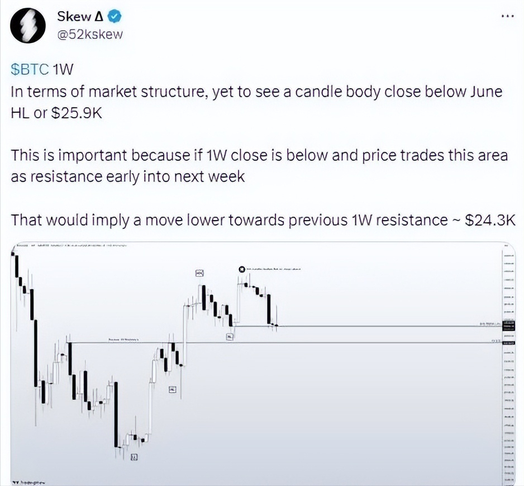The image size is (524, 486).
Task: Click the text annotation beside the black circle marker
Action: 274,269
